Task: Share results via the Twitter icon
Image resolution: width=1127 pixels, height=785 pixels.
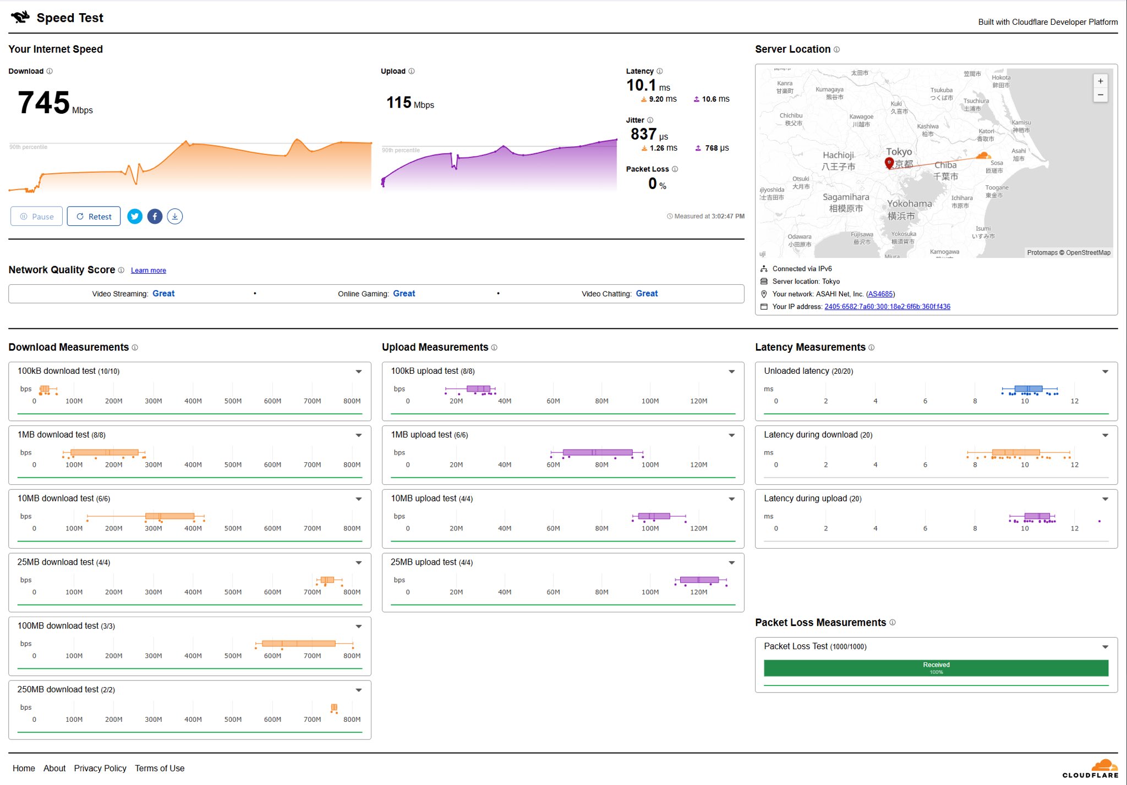Action: click(x=135, y=217)
